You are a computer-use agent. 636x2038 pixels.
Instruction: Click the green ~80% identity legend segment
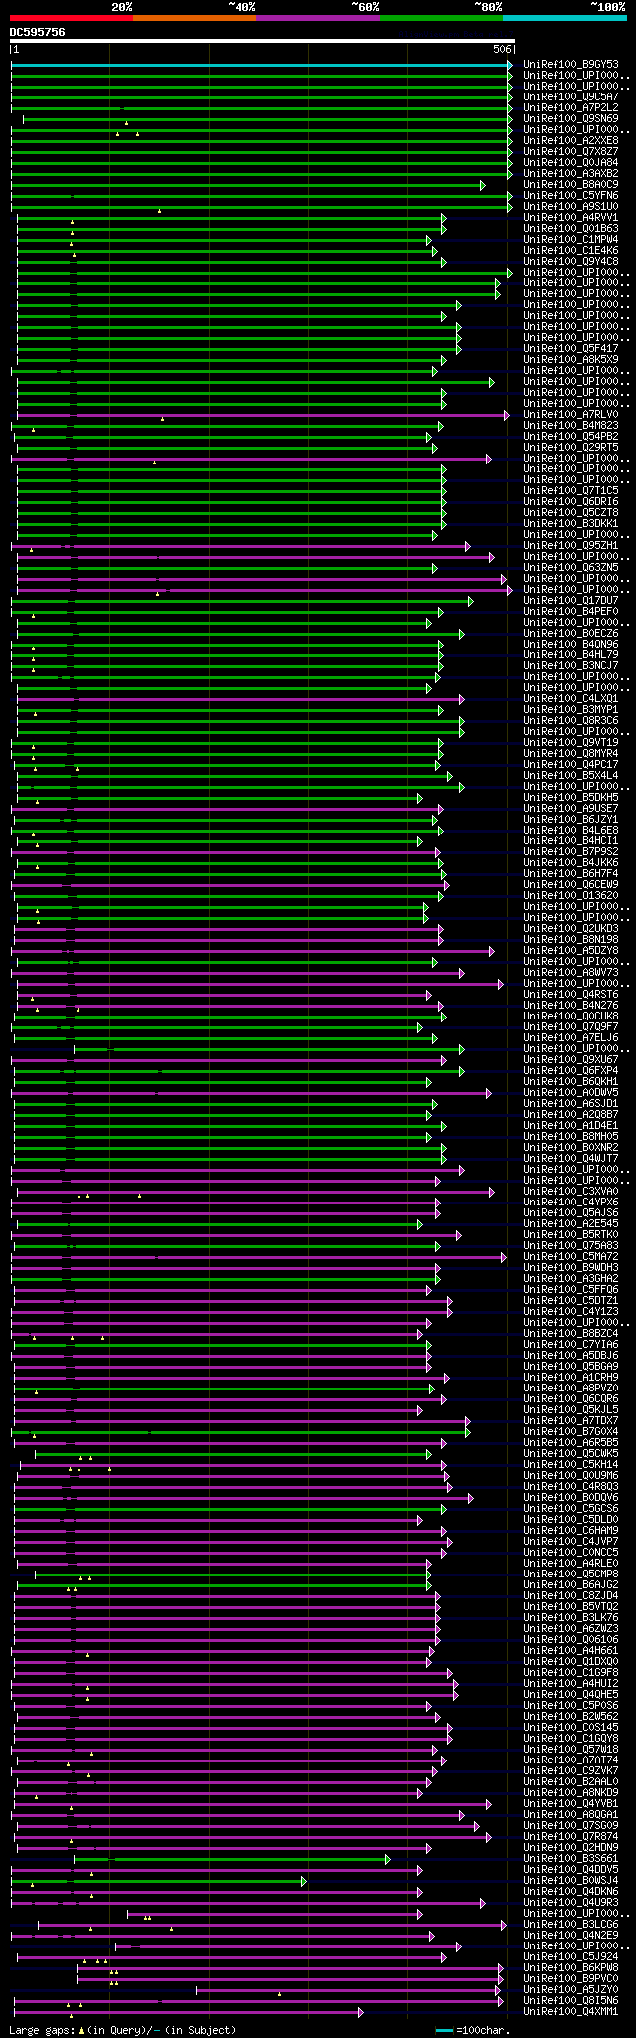click(441, 18)
